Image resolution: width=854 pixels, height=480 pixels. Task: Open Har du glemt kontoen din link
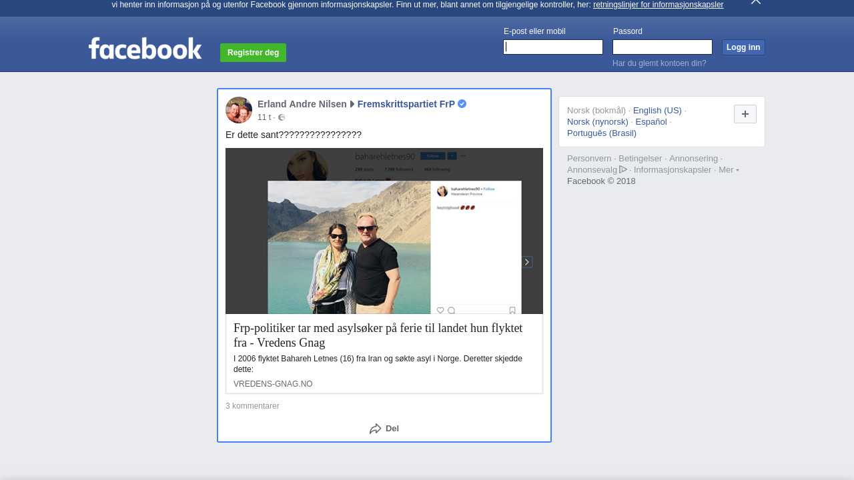click(x=659, y=63)
